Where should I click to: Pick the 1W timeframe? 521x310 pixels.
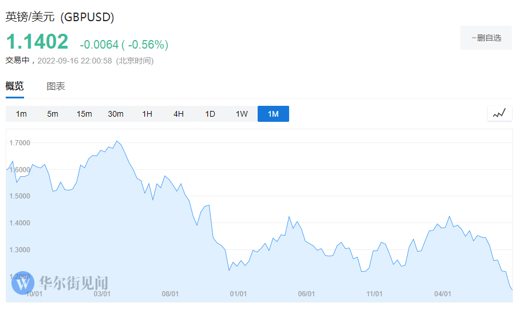(x=242, y=114)
